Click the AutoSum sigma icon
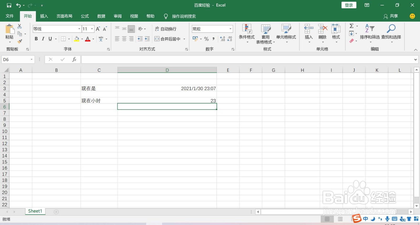Screen dimensions: 420x225 (351, 26)
